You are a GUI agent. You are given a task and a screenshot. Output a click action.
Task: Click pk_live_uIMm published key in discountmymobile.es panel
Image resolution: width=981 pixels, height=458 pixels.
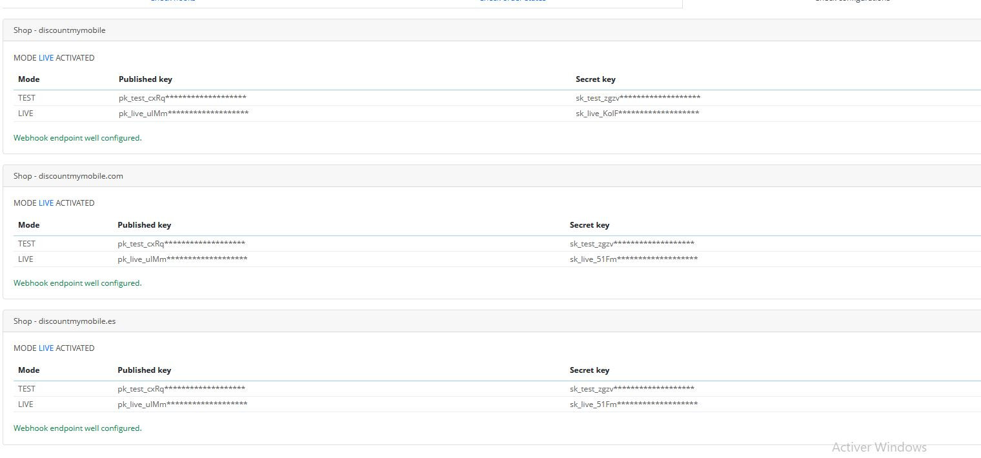[x=182, y=404]
